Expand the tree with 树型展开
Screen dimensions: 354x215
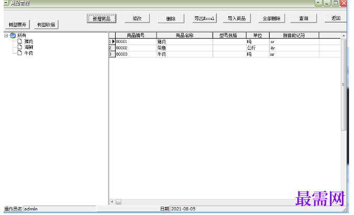(x=17, y=25)
